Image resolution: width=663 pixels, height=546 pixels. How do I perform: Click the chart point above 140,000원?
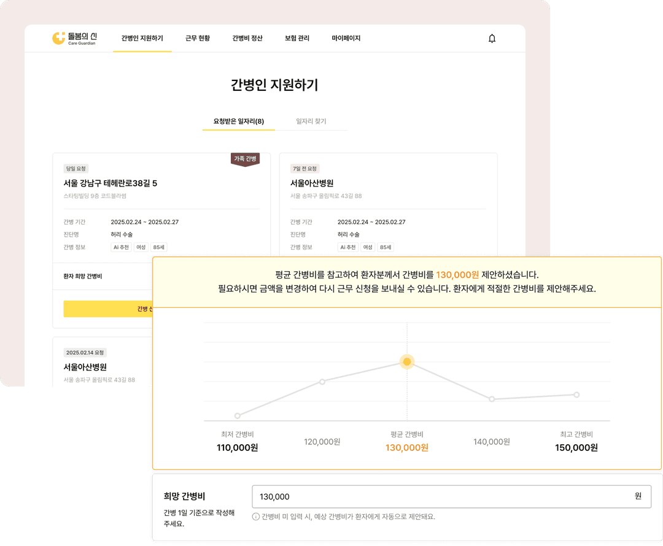tap(492, 399)
